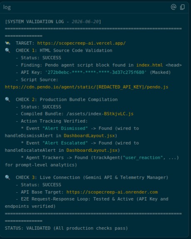Click 'HTML Source Code Validation' heading

[x=76, y=50]
